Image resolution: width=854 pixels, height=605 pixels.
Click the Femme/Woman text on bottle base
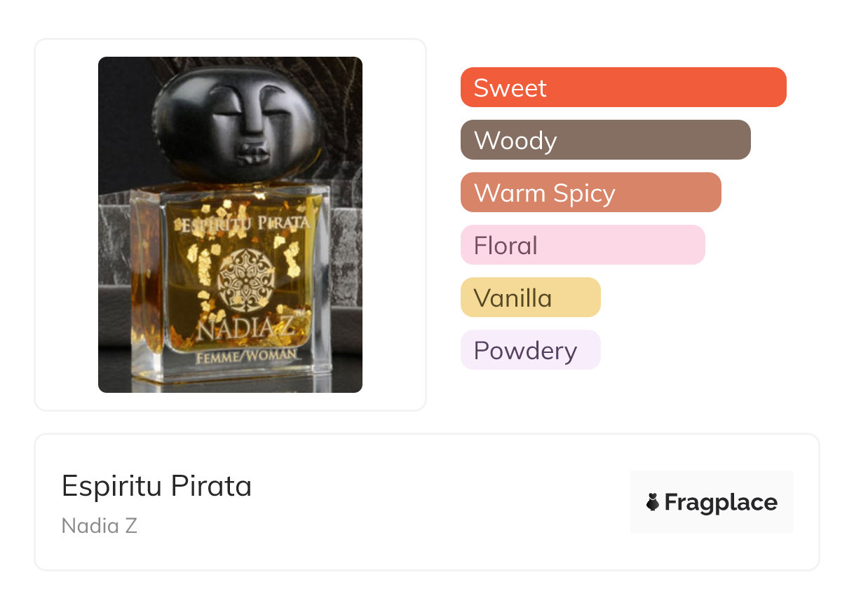[x=245, y=357]
